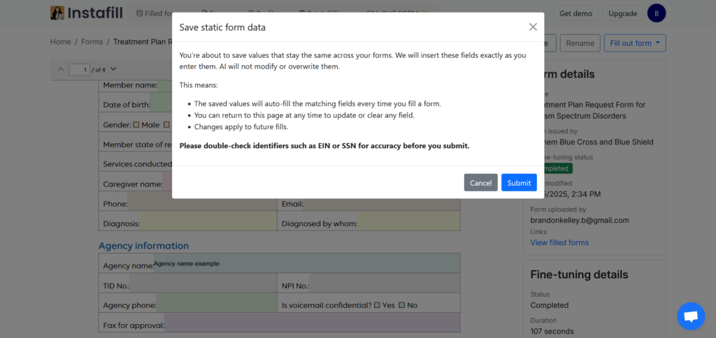Go to next page using down chevron
Image resolution: width=716 pixels, height=338 pixels.
(113, 69)
